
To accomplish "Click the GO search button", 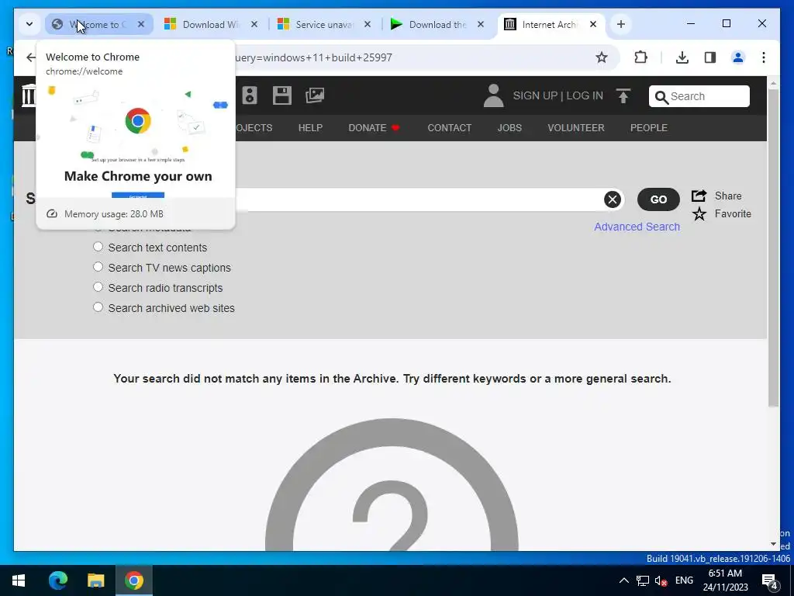I will [658, 199].
